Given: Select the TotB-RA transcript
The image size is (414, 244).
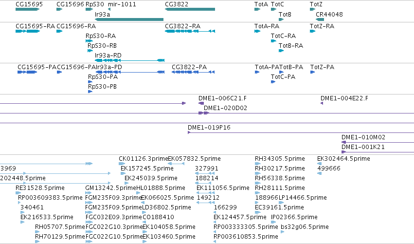Looking at the screenshot, I should pos(281,51).
